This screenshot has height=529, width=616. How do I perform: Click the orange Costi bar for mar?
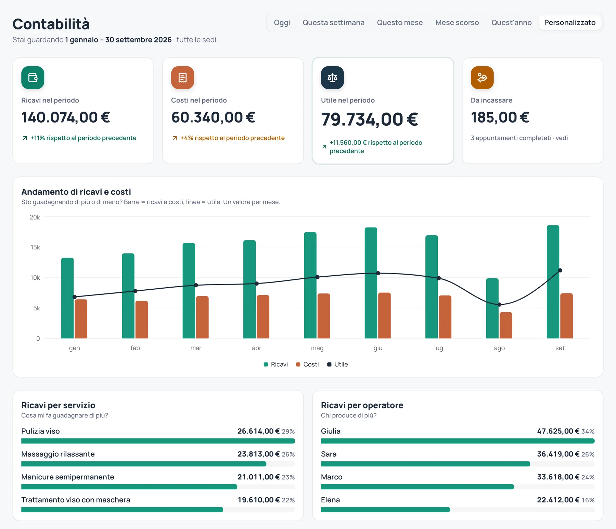[202, 317]
